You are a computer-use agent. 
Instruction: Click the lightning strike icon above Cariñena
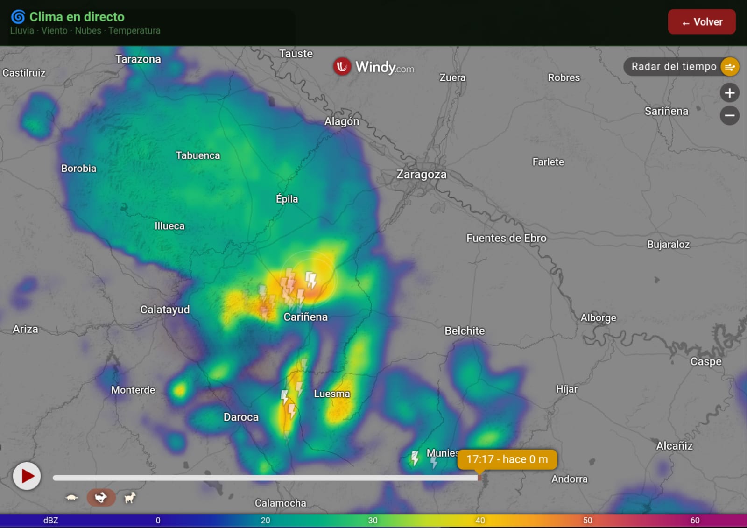311,280
